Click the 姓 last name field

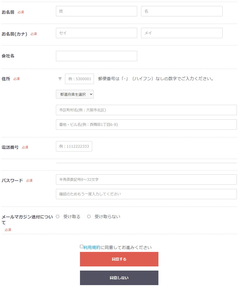[x=97, y=11]
